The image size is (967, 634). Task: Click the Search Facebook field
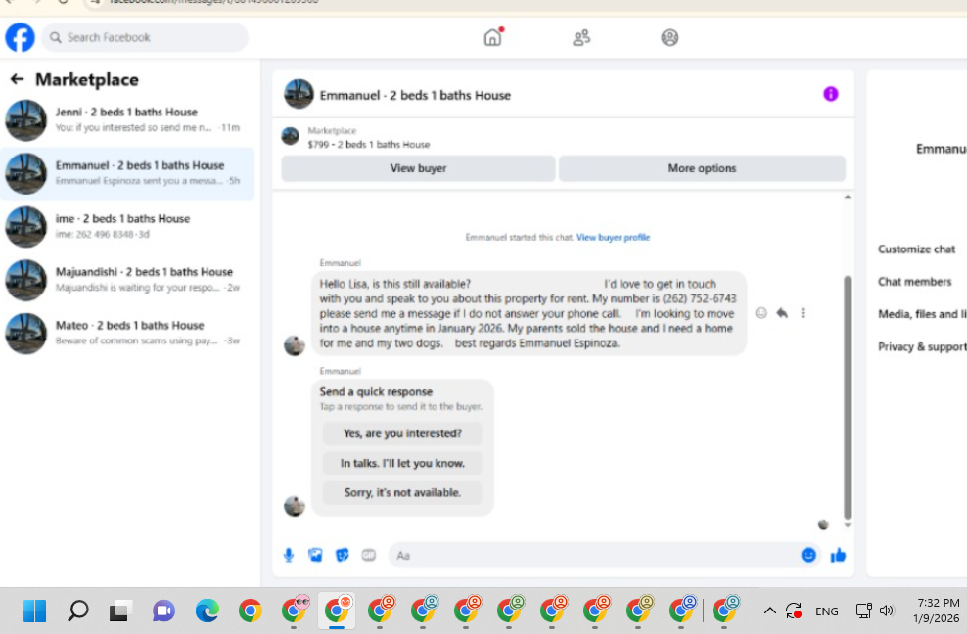tap(145, 37)
